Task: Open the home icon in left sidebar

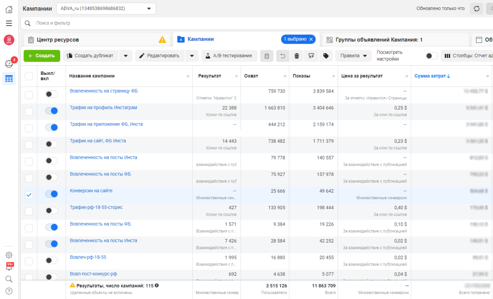Action: (9, 10)
